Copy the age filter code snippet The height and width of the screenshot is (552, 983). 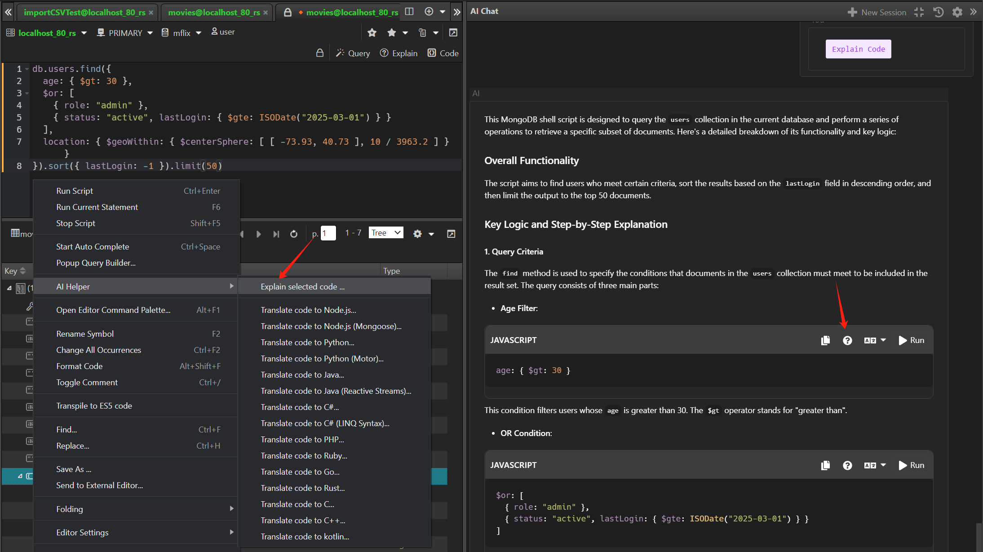point(825,340)
